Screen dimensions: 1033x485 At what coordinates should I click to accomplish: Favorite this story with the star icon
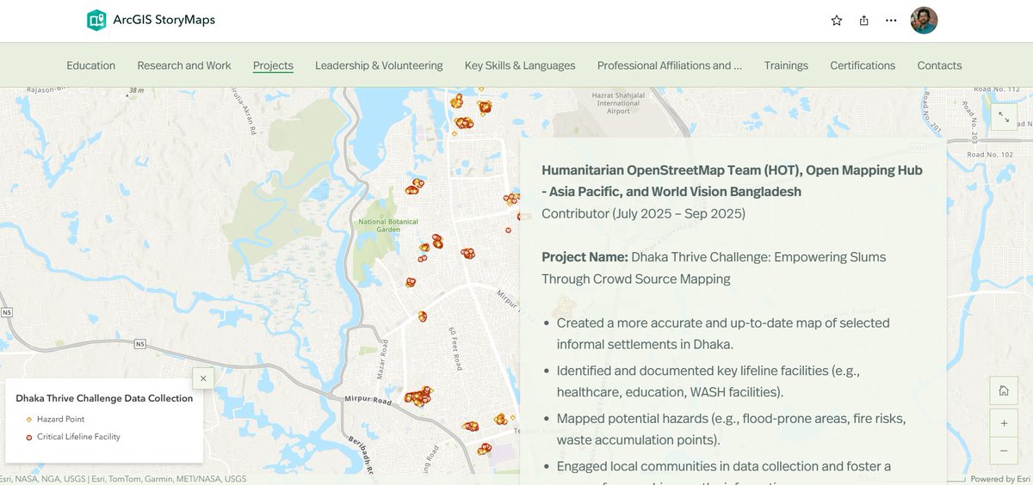pos(837,21)
